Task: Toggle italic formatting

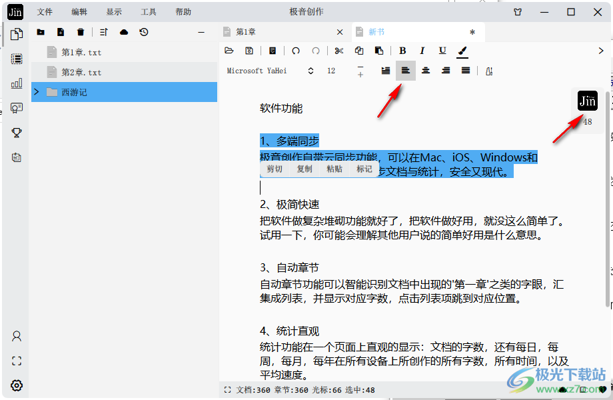Action: [x=422, y=51]
